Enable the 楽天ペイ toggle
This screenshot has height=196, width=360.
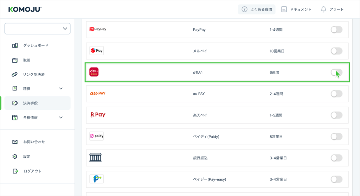point(336,115)
